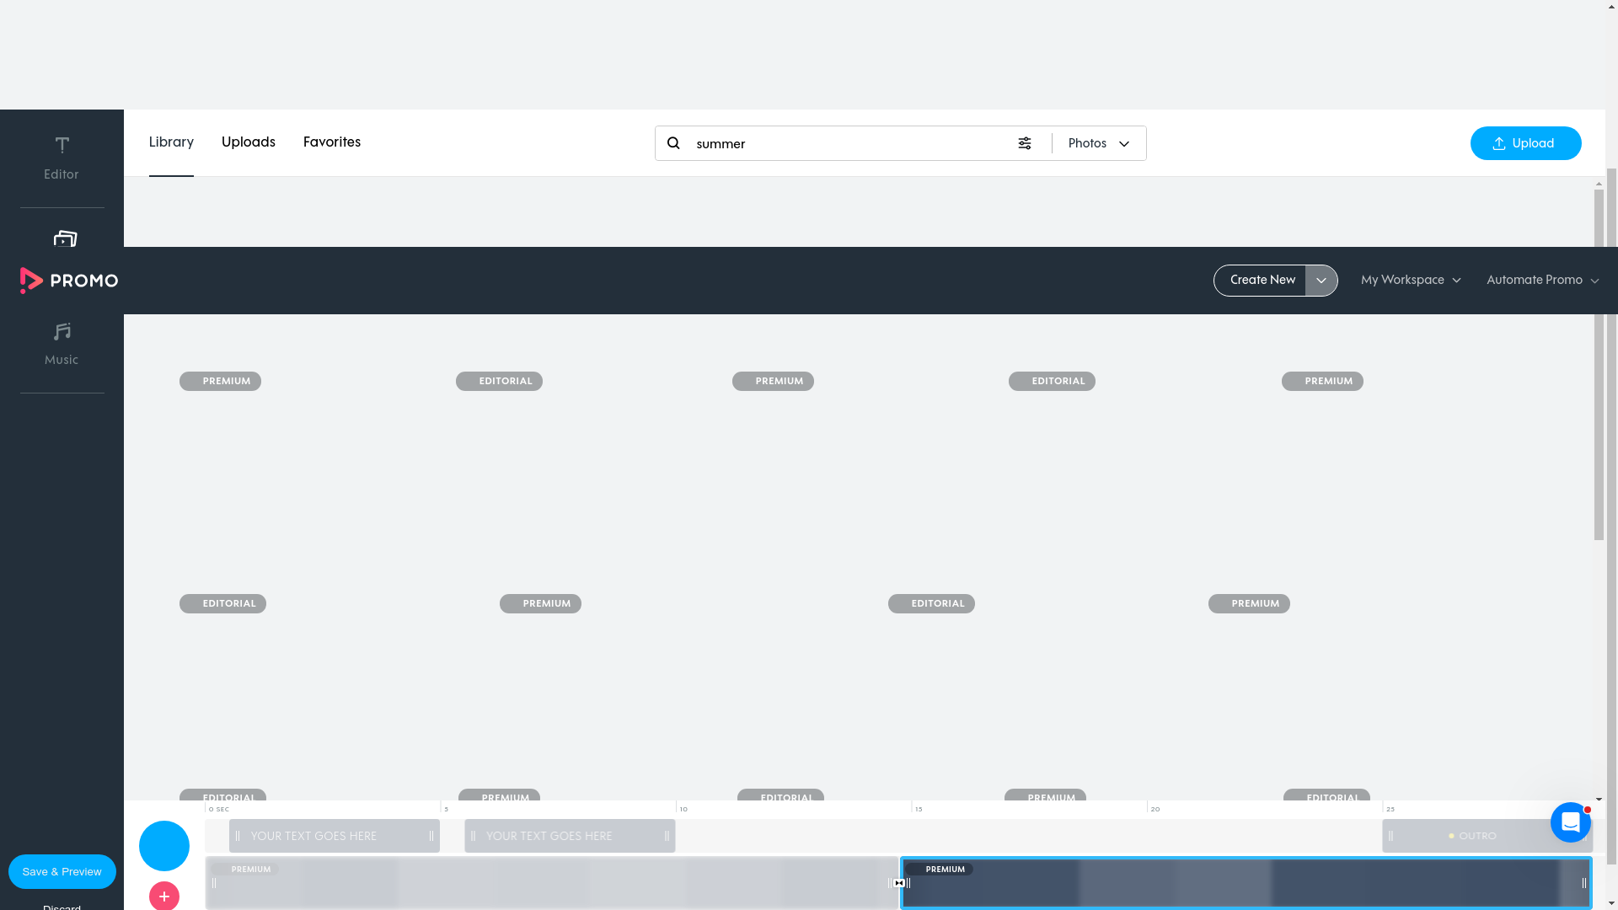
Task: Click the Upload button
Action: point(1525,143)
